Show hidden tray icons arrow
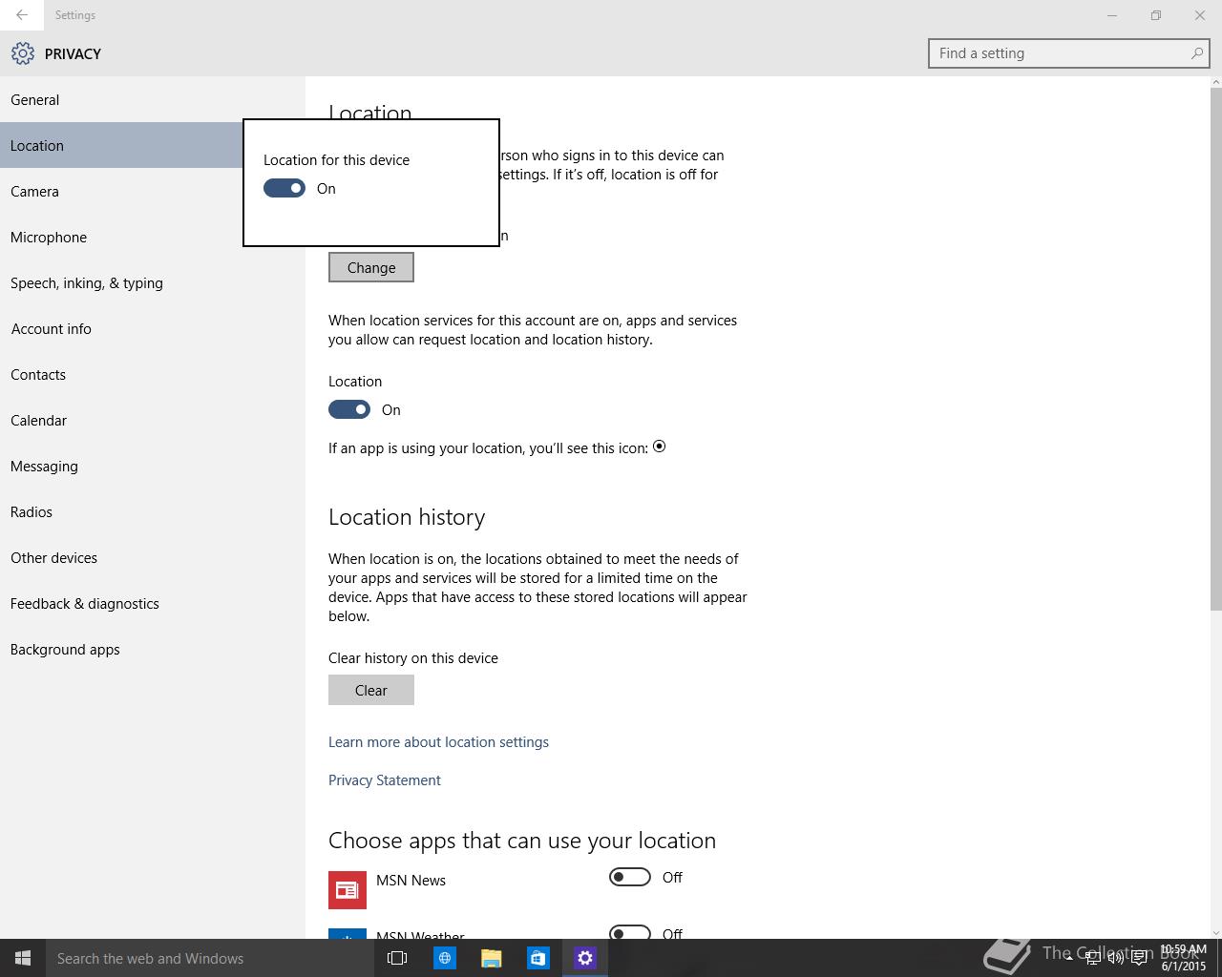 [1068, 958]
